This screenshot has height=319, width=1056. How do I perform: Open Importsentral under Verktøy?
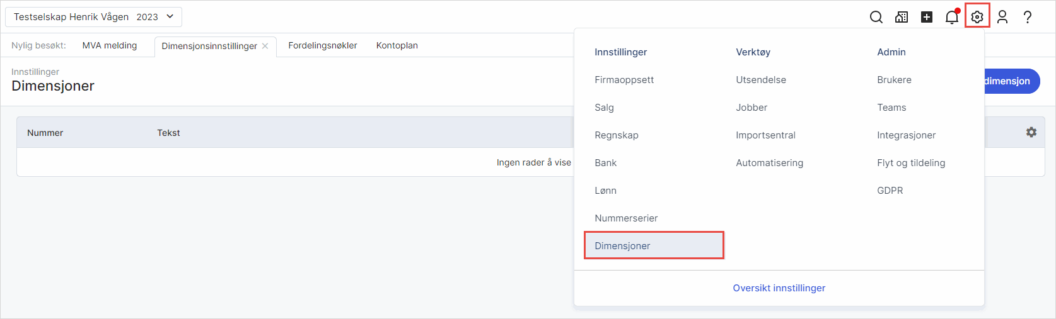pyautogui.click(x=765, y=135)
